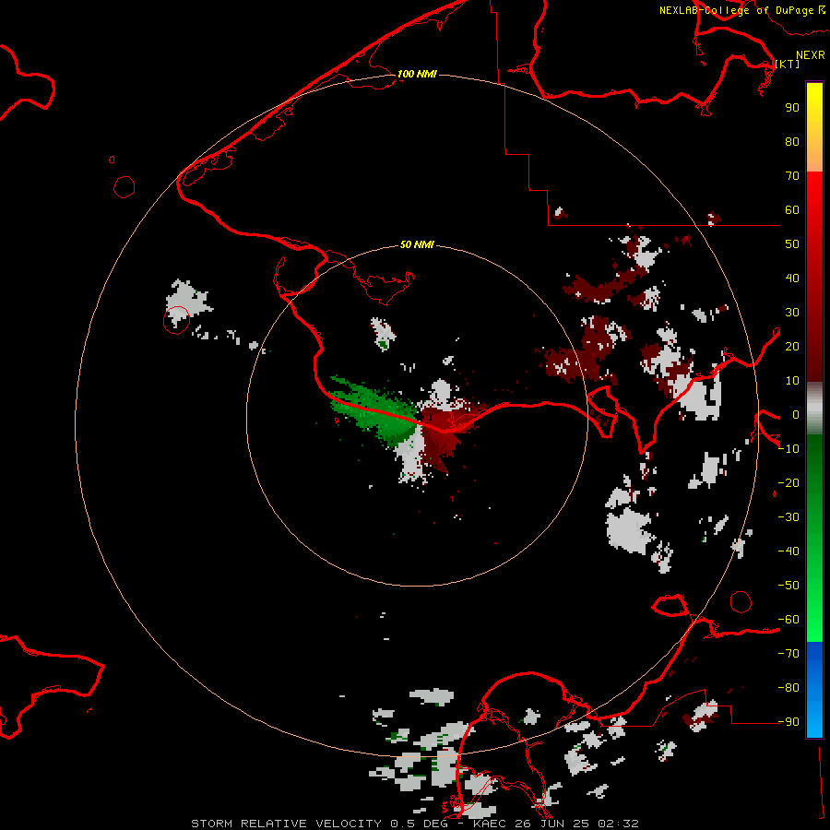Viewport: 830px width, 830px height.
Task: Click the -30 value on velocity scale
Action: [788, 517]
